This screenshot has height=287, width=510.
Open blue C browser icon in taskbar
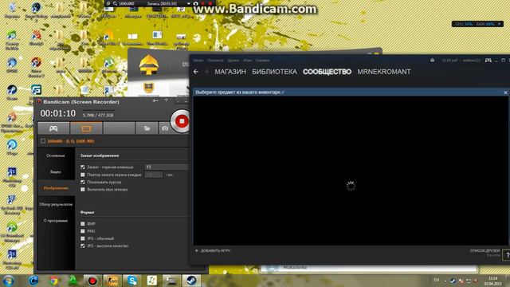pyautogui.click(x=33, y=281)
